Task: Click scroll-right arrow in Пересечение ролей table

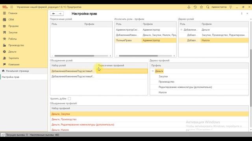Action: point(110,56)
